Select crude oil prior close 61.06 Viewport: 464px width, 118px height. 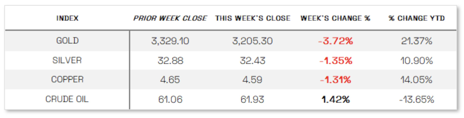(170, 99)
